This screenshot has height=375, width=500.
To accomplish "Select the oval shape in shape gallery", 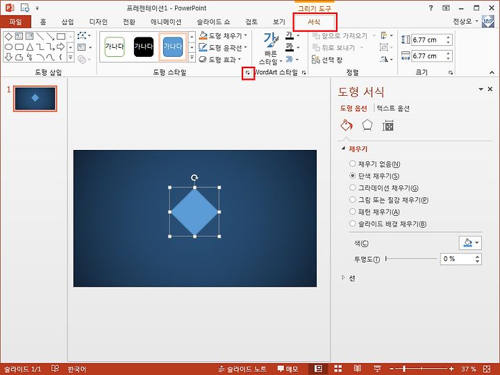I will pos(8,47).
